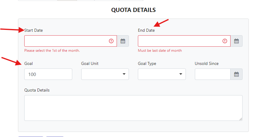Open the Start Date calendar picker
265x137 pixels.
pyautogui.click(x=123, y=41)
